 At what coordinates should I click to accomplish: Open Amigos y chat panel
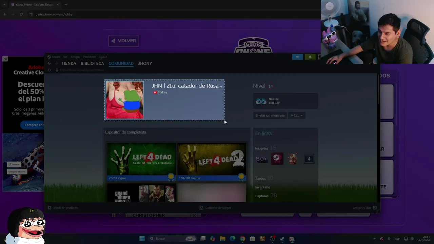[x=364, y=208]
